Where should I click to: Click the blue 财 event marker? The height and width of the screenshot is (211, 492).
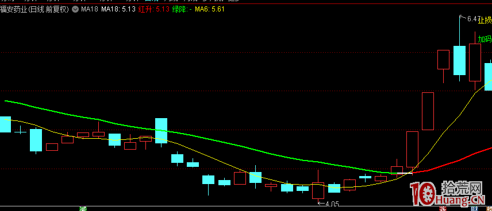click(x=474, y=209)
